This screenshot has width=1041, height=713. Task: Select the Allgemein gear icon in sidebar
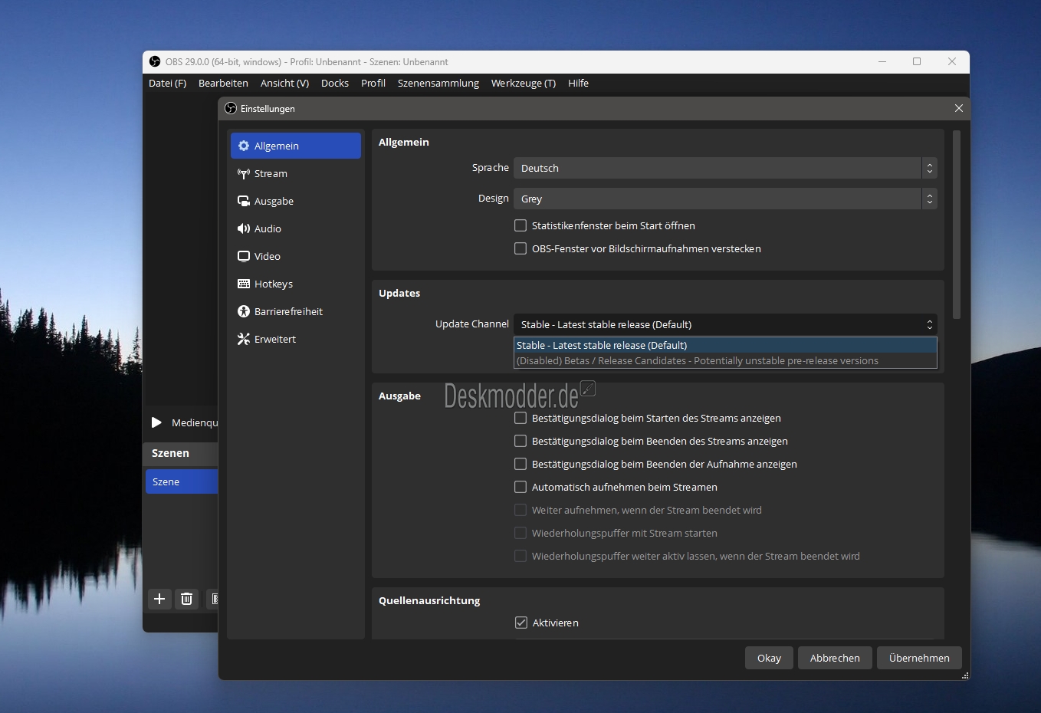point(244,146)
